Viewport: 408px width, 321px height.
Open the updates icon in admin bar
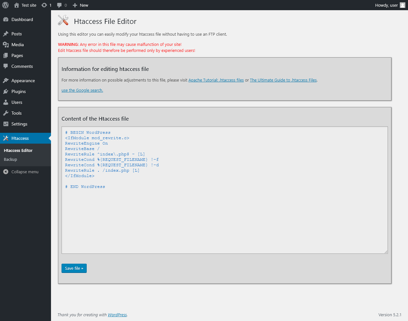(x=44, y=5)
